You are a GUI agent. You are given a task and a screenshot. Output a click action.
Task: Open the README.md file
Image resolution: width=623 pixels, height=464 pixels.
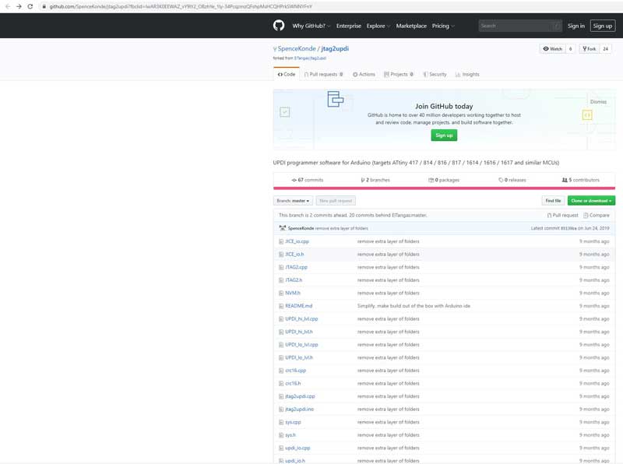point(299,306)
